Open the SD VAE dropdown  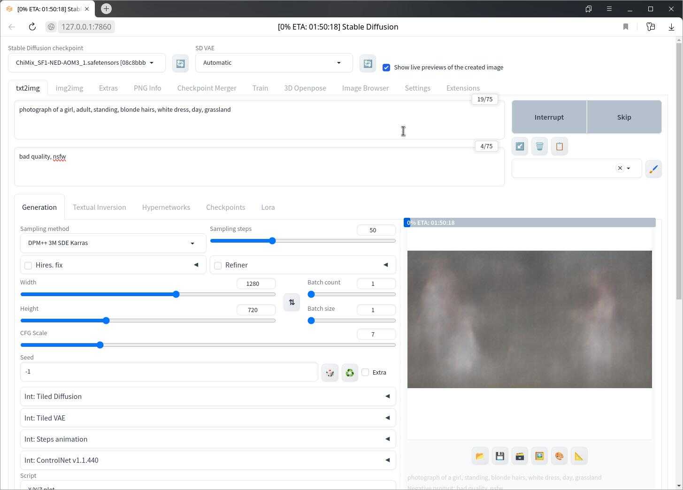pyautogui.click(x=274, y=63)
